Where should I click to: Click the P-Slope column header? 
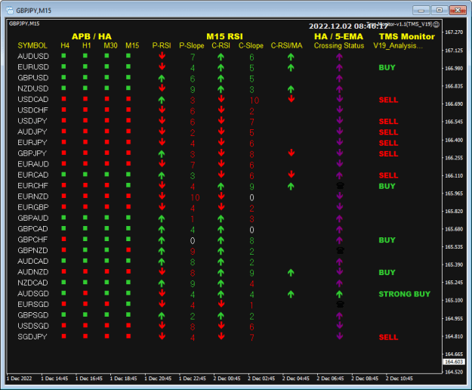click(x=192, y=46)
